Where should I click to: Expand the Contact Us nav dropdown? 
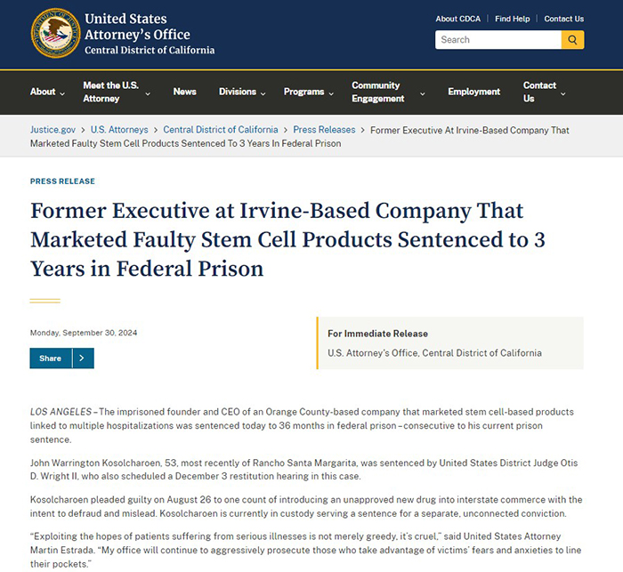click(563, 93)
